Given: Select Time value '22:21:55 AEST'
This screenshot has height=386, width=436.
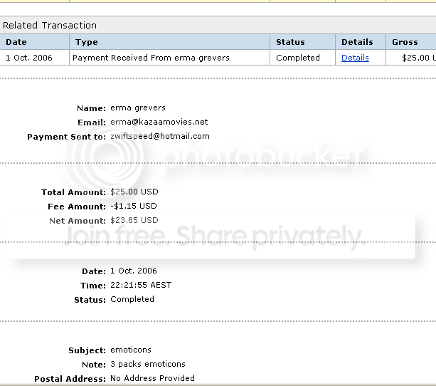Looking at the screenshot, I should tap(141, 285).
